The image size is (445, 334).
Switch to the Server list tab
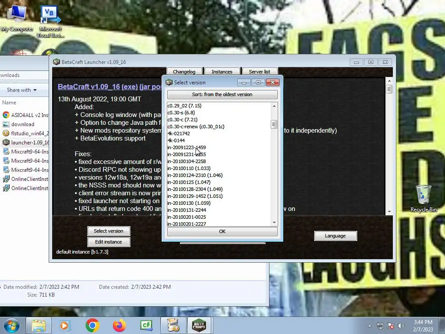pos(260,72)
